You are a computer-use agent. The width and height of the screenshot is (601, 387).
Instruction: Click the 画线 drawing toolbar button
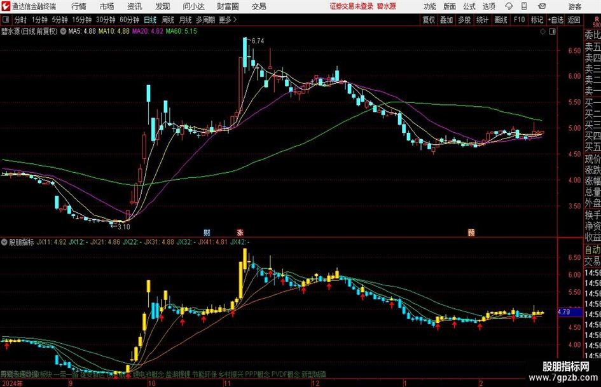(501, 20)
